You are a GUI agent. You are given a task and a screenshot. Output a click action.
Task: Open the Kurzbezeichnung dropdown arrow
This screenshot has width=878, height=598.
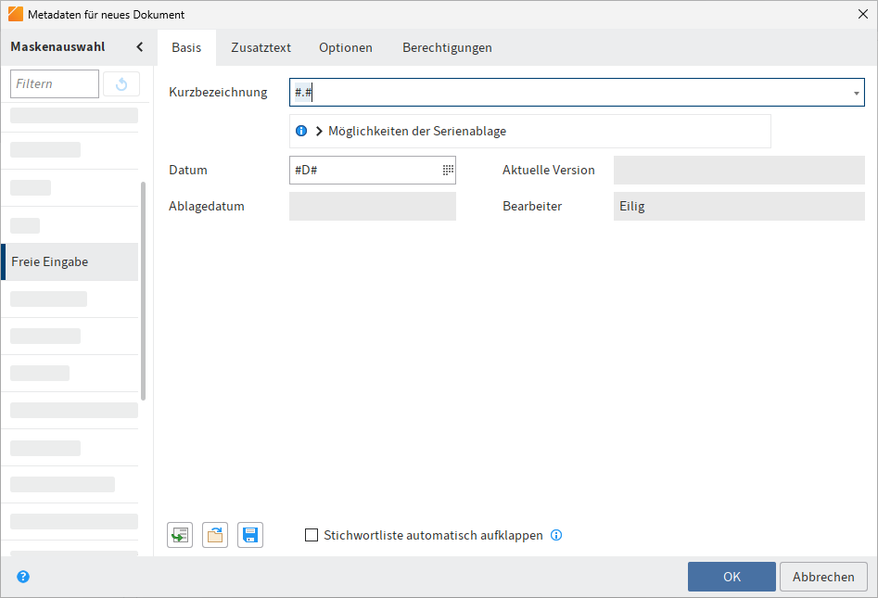855,92
